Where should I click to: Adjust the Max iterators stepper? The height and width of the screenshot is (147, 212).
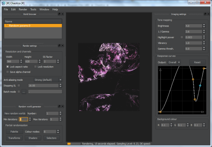(x=60, y=119)
